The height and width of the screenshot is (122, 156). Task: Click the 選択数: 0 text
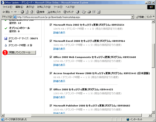click(x=14, y=31)
